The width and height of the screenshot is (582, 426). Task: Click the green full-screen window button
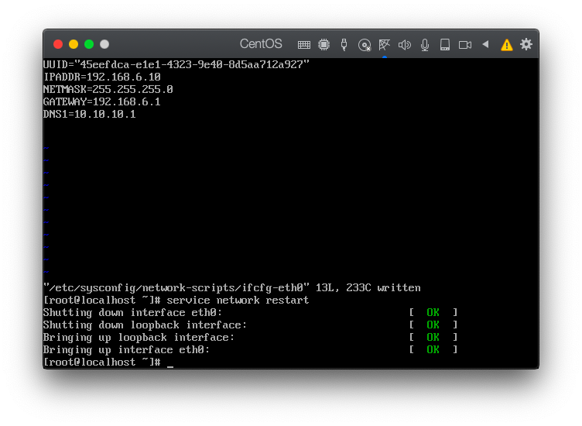[89, 44]
